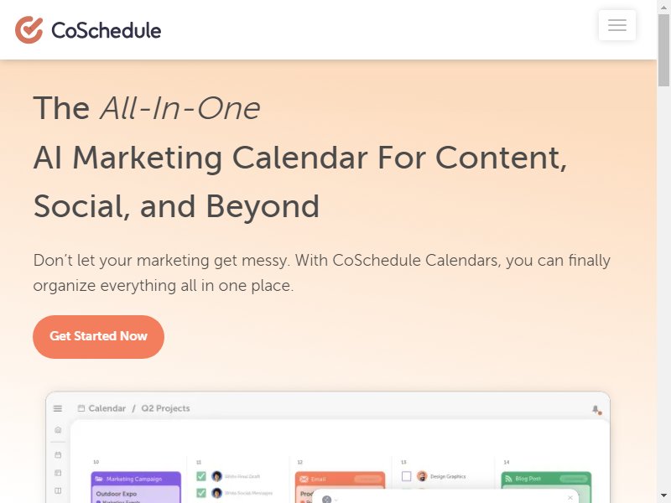Image resolution: width=671 pixels, height=503 pixels.
Task: Click the Calendar breadcrumb label
Action: (x=107, y=408)
